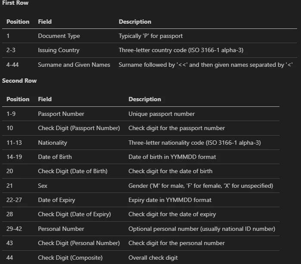301x264 pixels.
Task: Click the second table's 'Description' column header
Action: [x=145, y=99]
